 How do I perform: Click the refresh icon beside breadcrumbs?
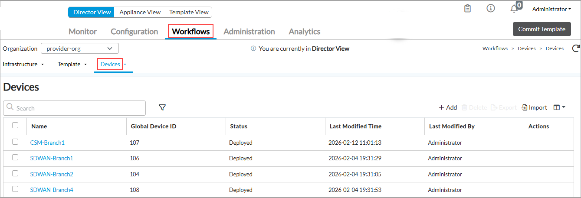tap(576, 49)
